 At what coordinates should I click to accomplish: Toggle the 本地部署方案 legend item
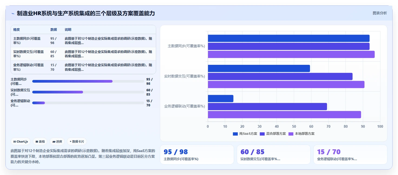pyautogui.click(x=301, y=134)
